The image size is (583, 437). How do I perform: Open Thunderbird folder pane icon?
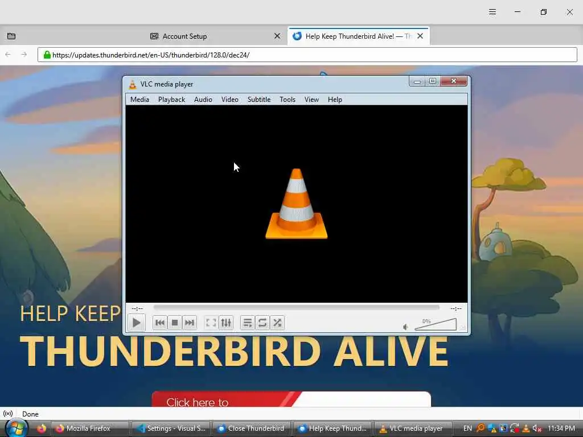[11, 36]
